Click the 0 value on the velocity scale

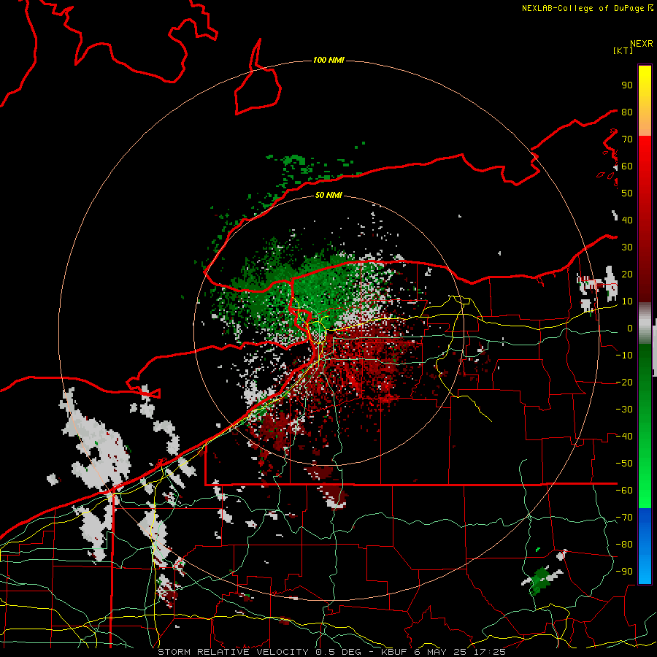[x=630, y=328]
